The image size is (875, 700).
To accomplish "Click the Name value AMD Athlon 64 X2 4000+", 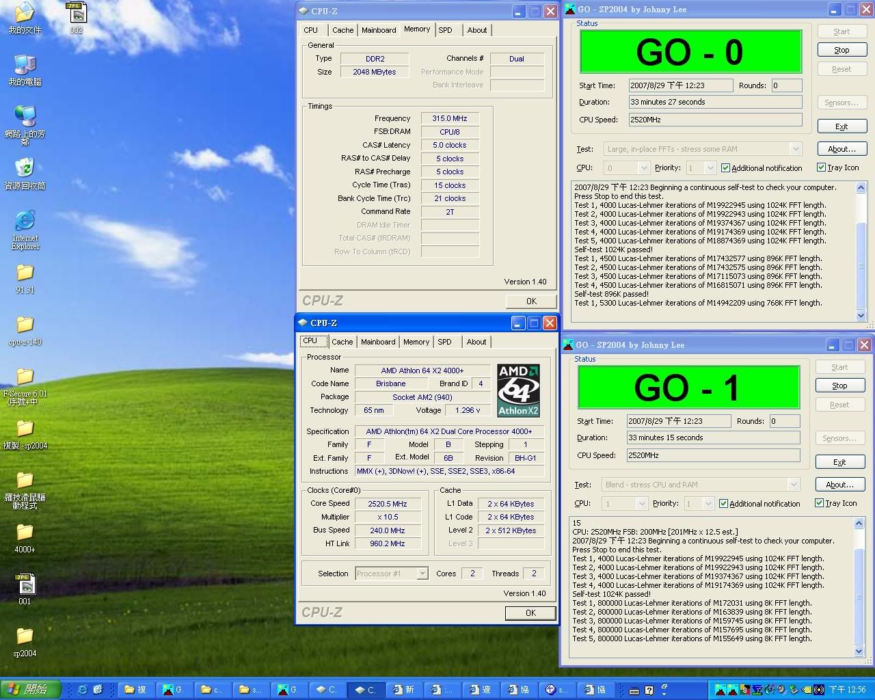I will [x=422, y=371].
